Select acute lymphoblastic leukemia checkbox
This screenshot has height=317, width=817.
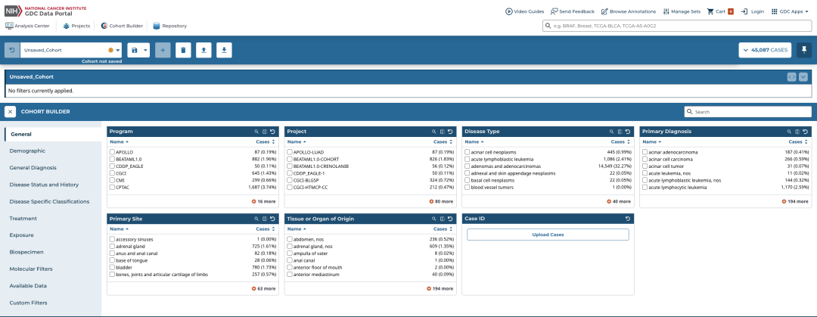(x=467, y=159)
